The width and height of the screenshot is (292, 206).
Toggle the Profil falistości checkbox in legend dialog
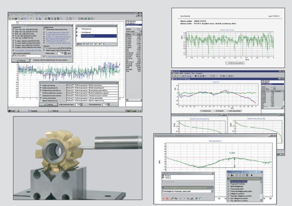77,32
